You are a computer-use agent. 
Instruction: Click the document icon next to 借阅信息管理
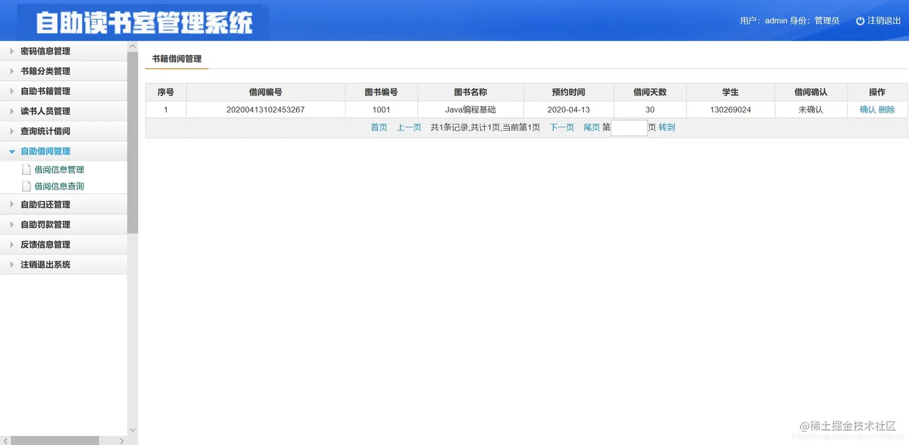pyautogui.click(x=26, y=170)
